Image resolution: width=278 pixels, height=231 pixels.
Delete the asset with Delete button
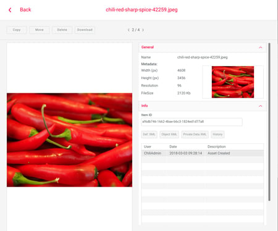click(x=62, y=30)
